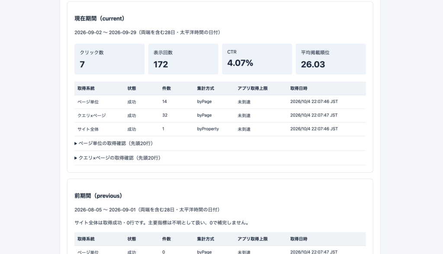The width and height of the screenshot is (443, 254).
Task: Click the timestamp in the サイト全体 row
Action: (x=314, y=129)
